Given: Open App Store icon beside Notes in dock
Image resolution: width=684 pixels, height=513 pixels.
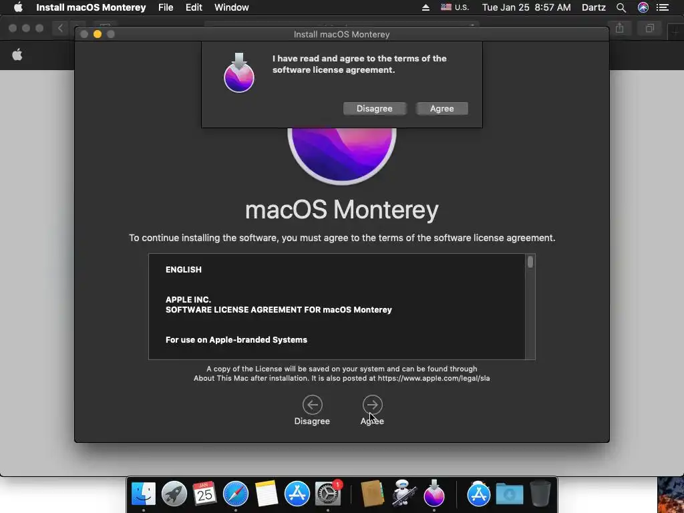Looking at the screenshot, I should click(297, 494).
